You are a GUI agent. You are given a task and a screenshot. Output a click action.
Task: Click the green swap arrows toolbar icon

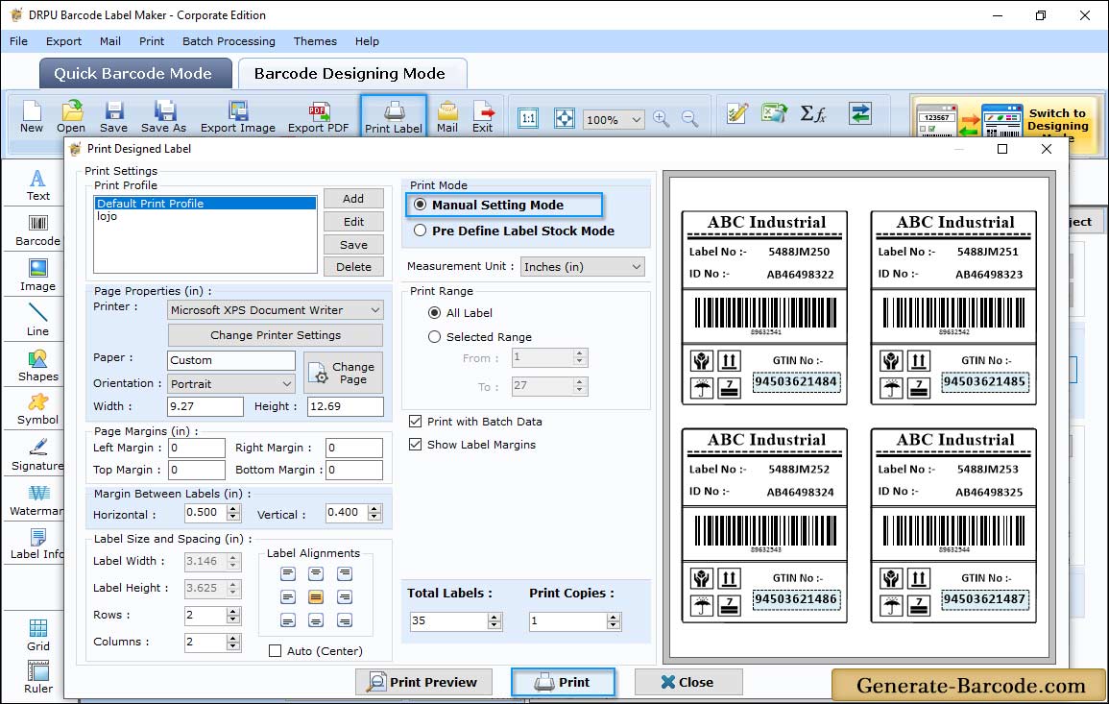point(860,113)
